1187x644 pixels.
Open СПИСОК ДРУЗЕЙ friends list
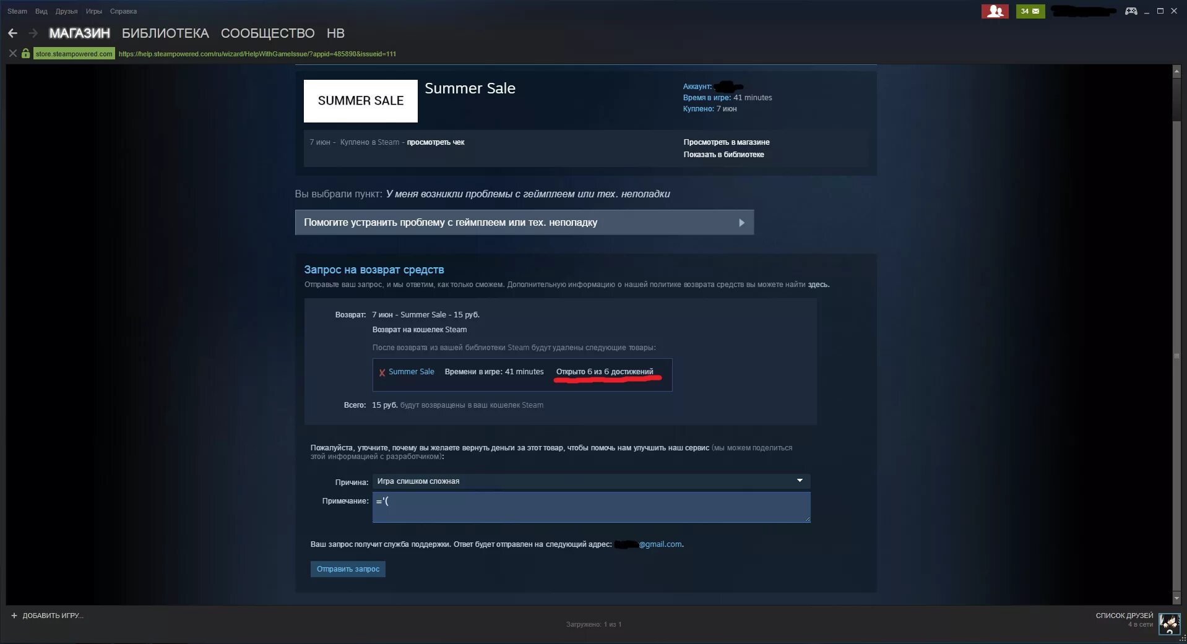[1124, 616]
